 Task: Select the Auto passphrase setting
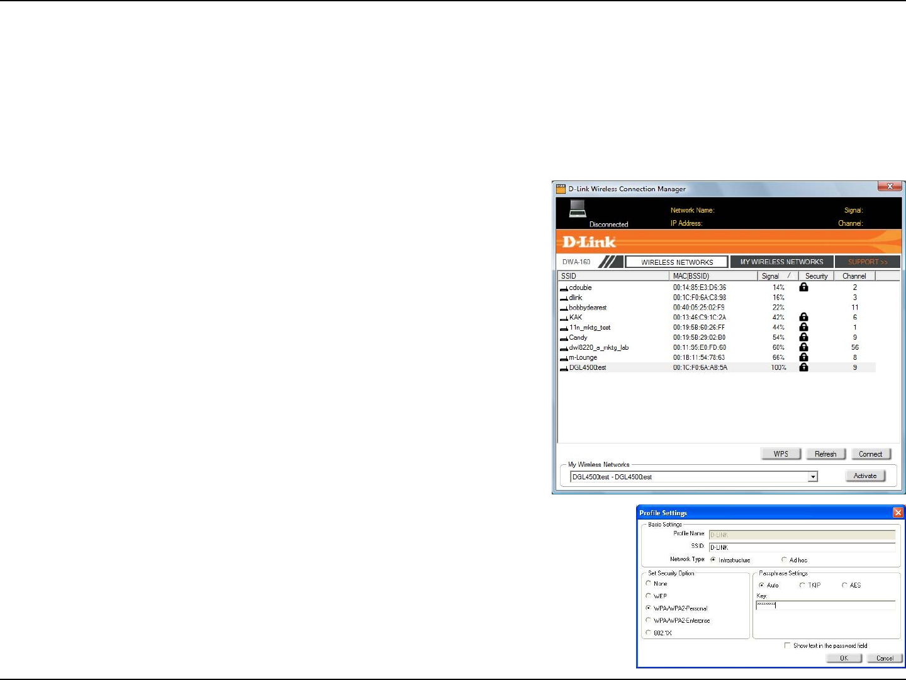point(761,585)
